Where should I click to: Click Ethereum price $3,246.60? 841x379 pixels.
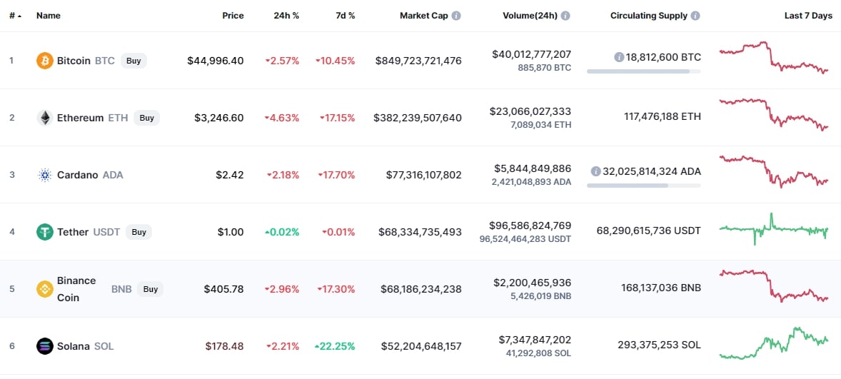coord(219,117)
